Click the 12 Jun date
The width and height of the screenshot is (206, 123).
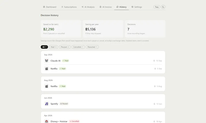[159, 104]
